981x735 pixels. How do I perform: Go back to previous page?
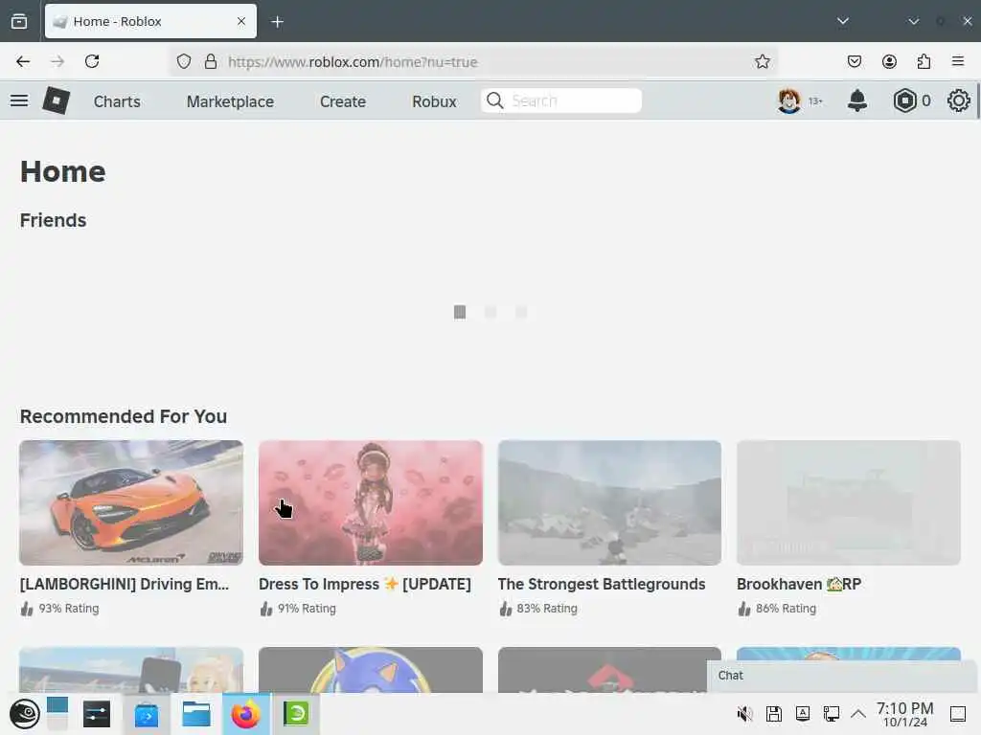point(23,61)
